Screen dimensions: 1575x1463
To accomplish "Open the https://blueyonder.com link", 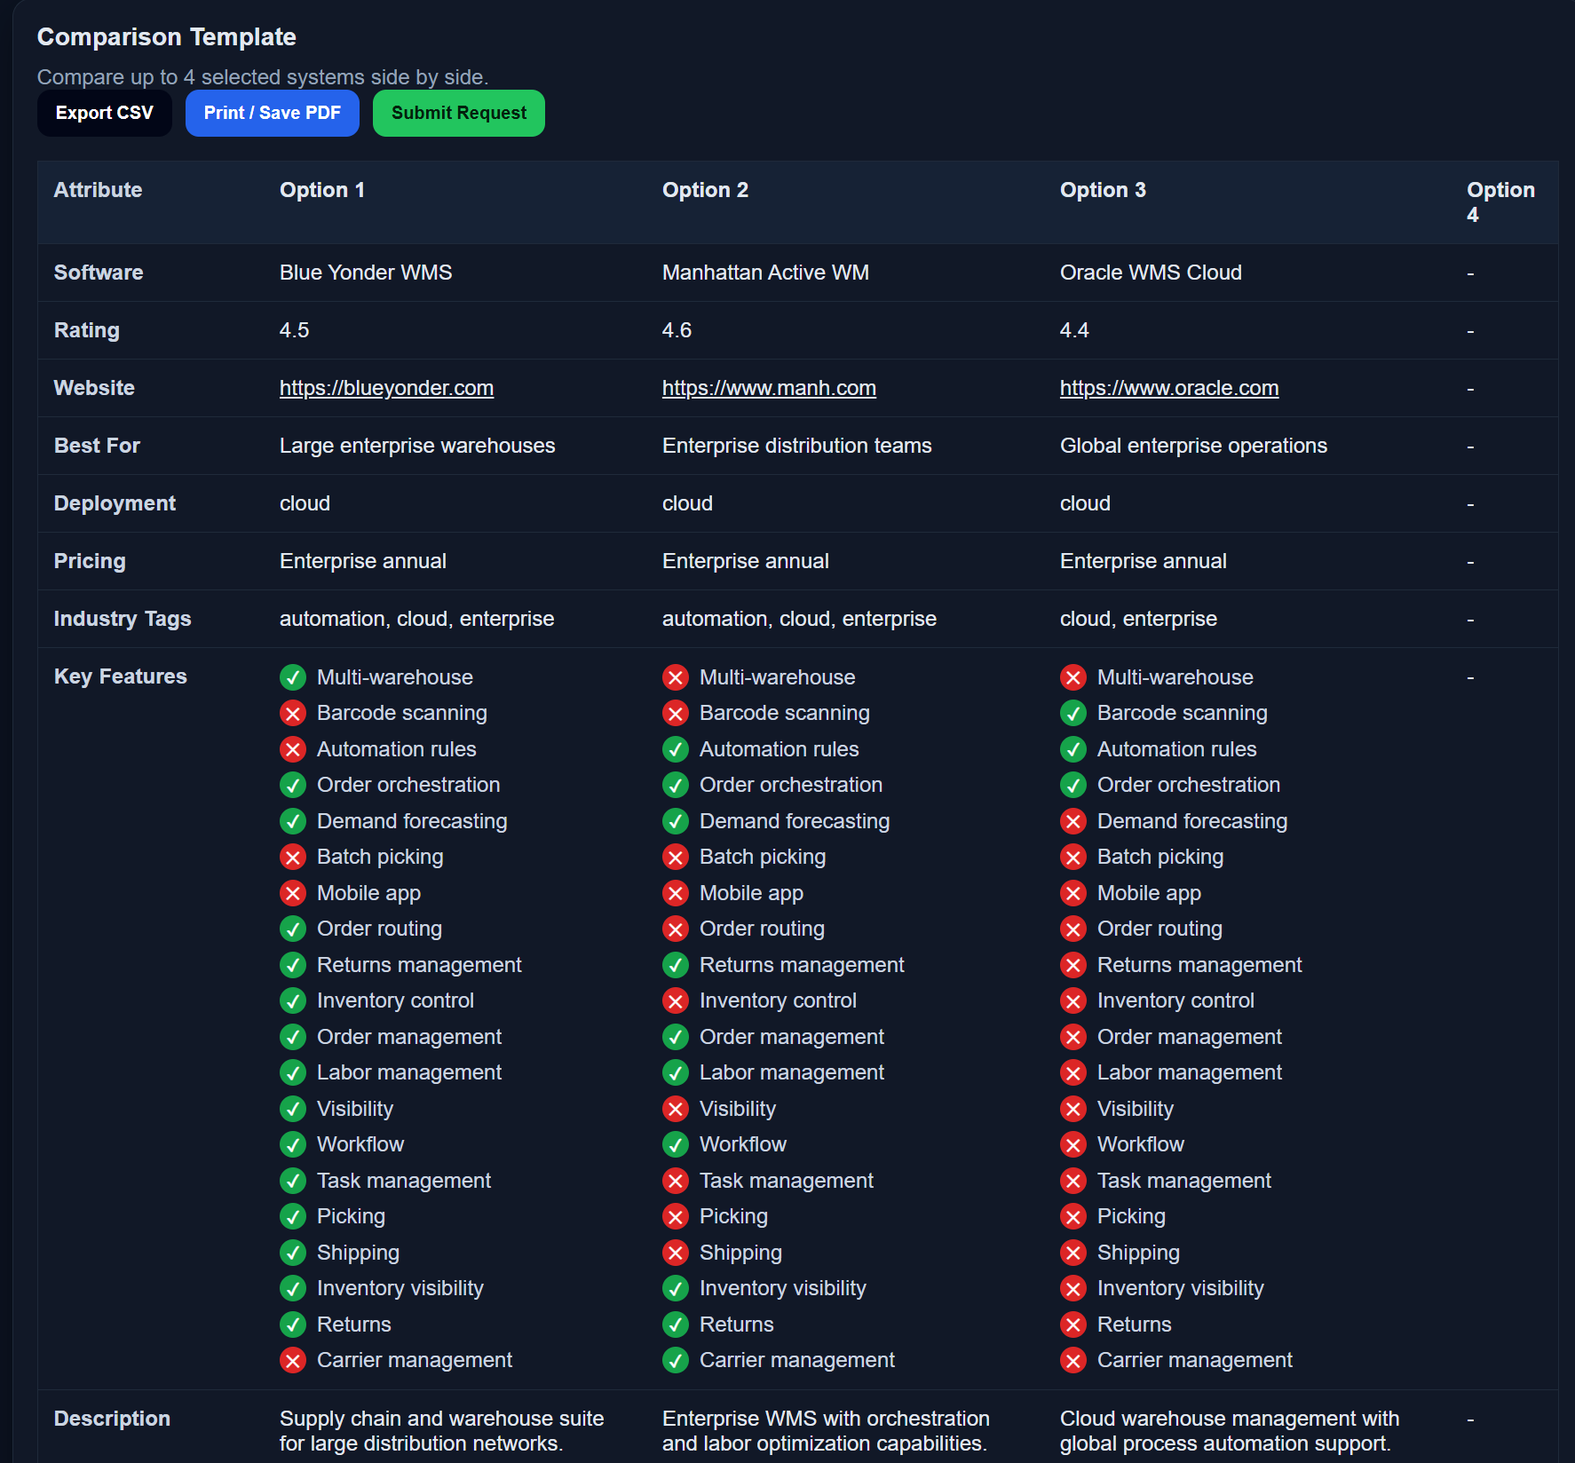I will click(x=386, y=388).
